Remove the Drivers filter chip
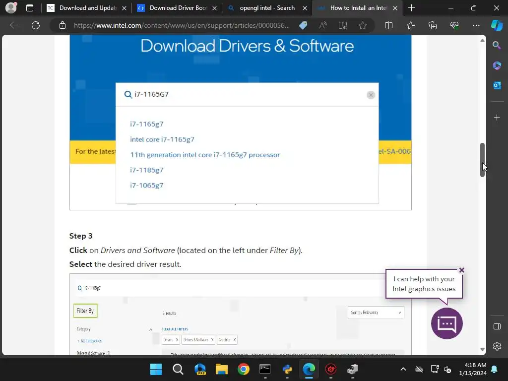 (x=177, y=340)
